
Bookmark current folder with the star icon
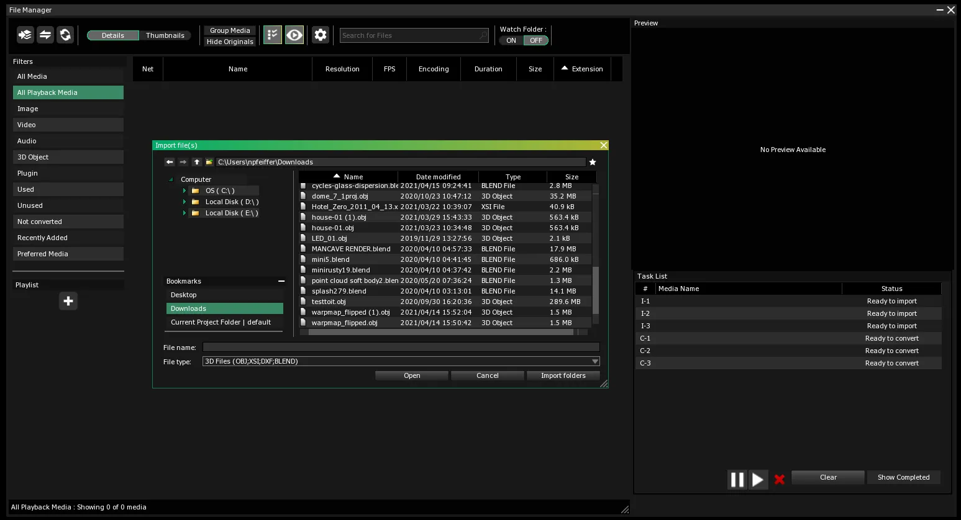pos(593,162)
